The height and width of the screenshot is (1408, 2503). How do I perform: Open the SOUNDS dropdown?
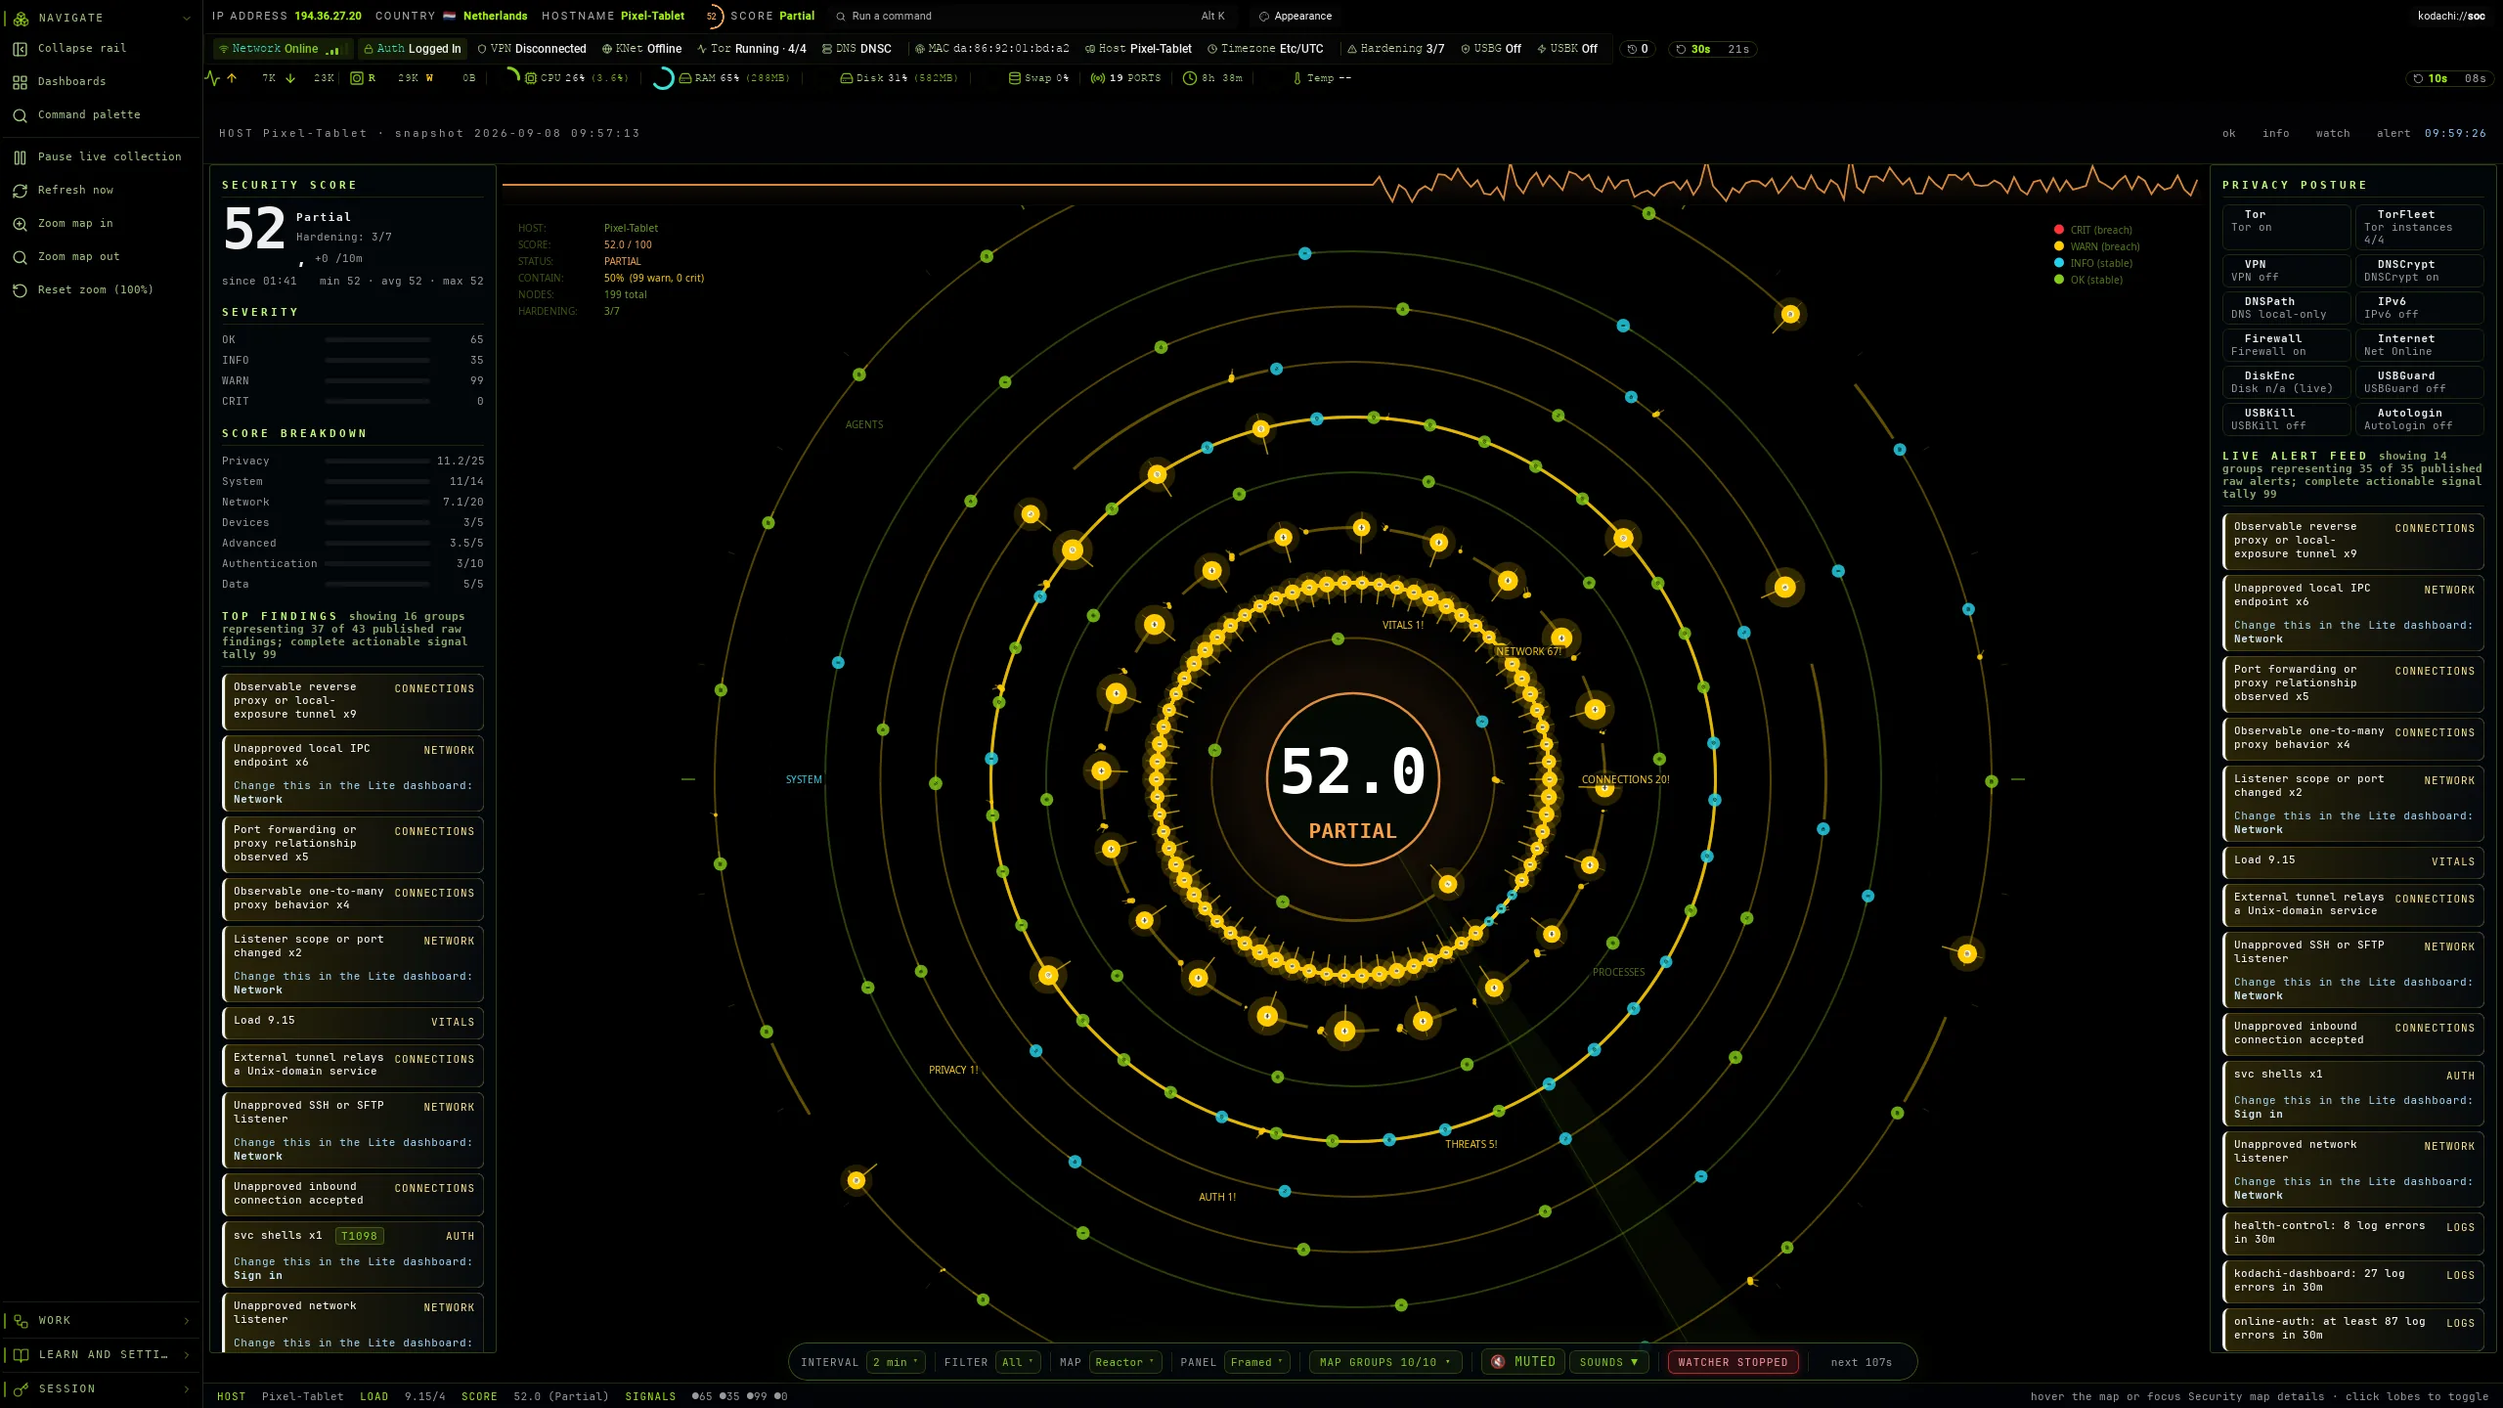tap(1608, 1362)
